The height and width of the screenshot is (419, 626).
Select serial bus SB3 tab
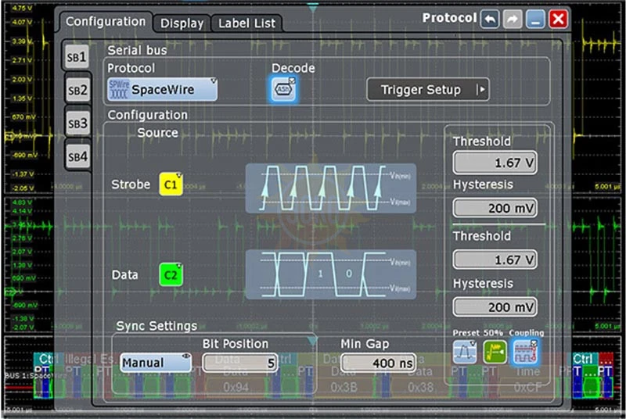pyautogui.click(x=77, y=124)
